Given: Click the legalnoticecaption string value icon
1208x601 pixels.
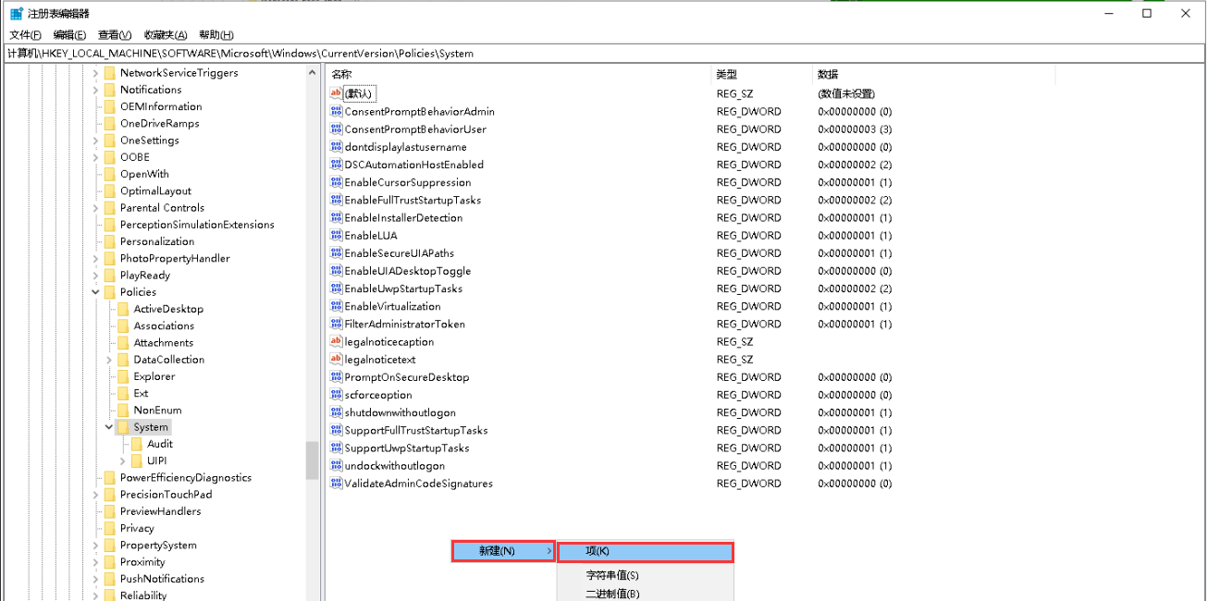Looking at the screenshot, I should pyautogui.click(x=337, y=342).
